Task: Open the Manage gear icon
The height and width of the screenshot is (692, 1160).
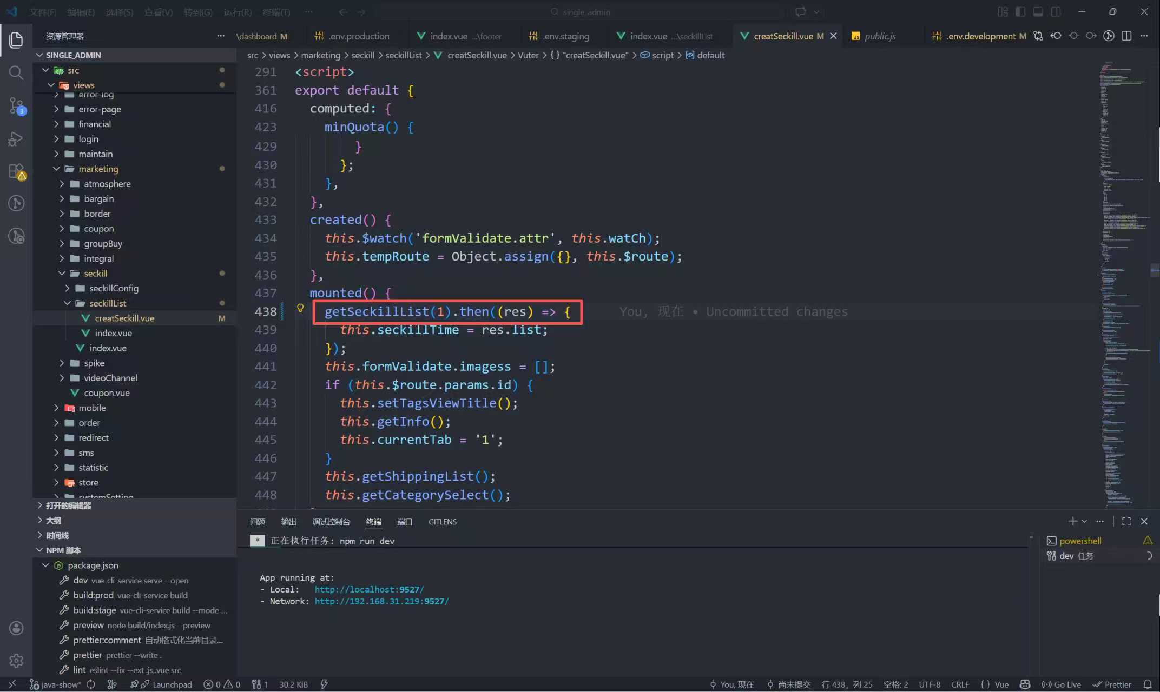Action: click(x=16, y=660)
